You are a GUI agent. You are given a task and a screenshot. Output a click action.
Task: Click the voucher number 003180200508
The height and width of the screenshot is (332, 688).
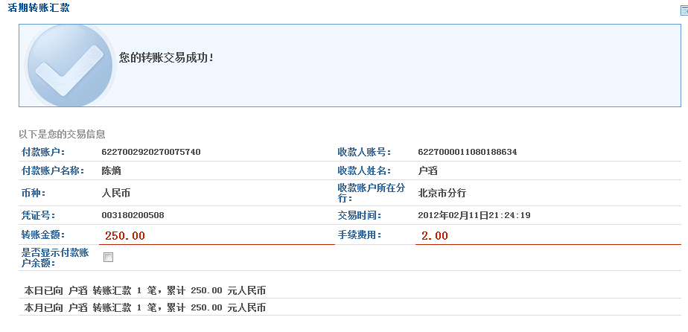pos(133,215)
